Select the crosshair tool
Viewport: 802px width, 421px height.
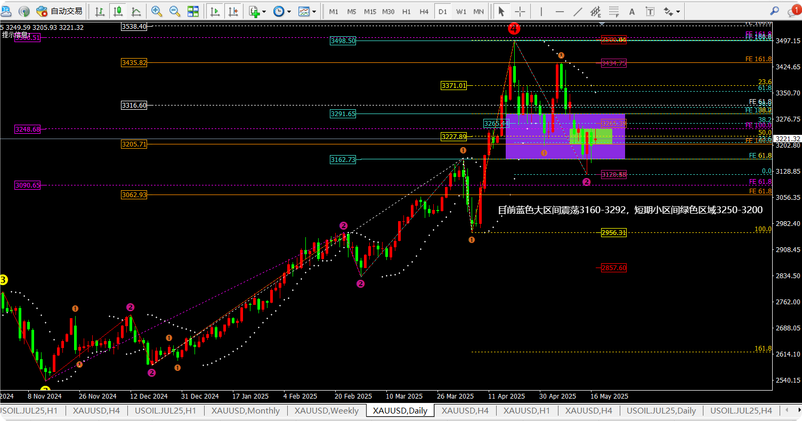click(x=520, y=11)
